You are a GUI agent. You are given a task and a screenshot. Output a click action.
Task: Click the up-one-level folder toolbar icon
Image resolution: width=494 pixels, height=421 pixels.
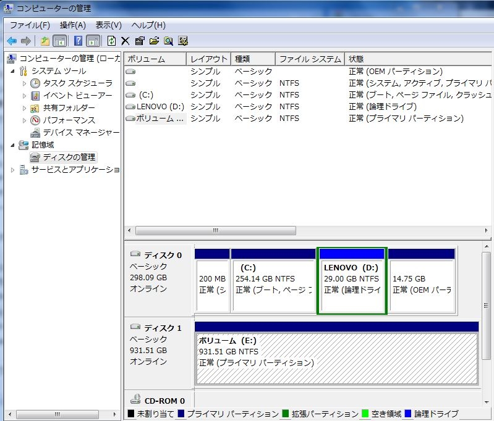coord(45,41)
